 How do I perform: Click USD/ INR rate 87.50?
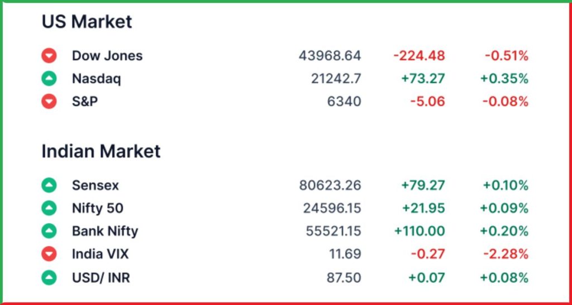point(344,278)
